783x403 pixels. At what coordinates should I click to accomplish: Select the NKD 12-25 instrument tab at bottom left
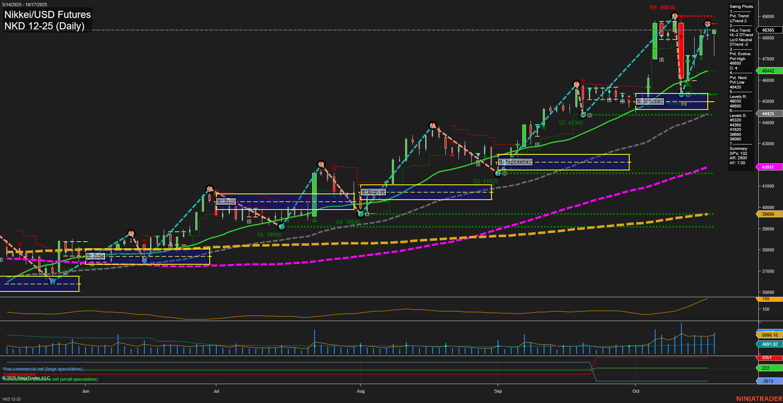[x=11, y=399]
